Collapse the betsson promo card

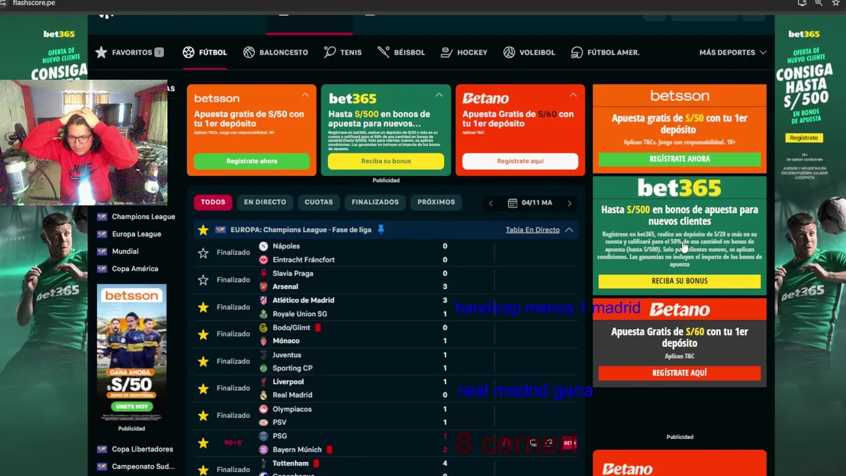[x=305, y=95]
